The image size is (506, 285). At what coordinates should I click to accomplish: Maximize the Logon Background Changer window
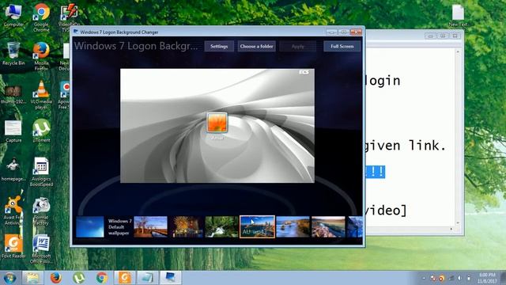coord(344,32)
